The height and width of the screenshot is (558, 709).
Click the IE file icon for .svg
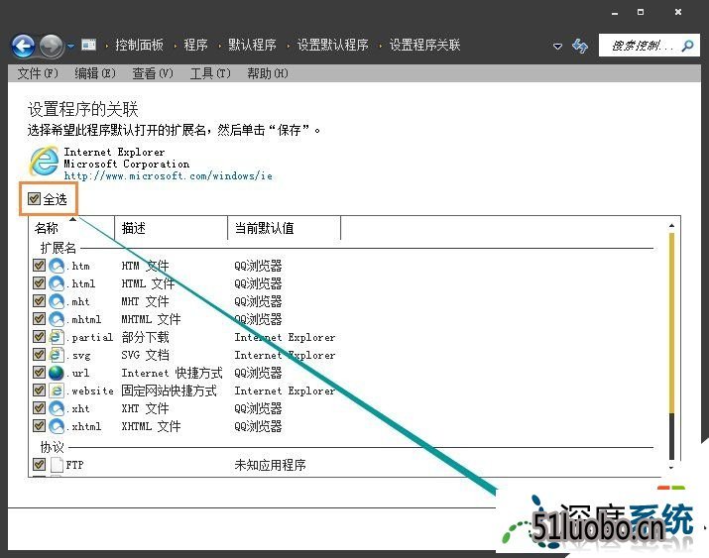57,355
